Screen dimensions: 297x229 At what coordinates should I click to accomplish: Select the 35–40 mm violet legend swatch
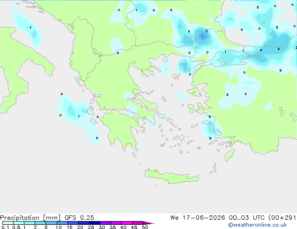click(116, 223)
